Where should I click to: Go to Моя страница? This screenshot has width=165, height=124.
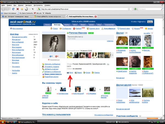18,29
